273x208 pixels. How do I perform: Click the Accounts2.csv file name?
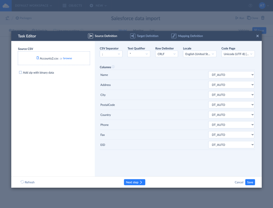(x=49, y=58)
